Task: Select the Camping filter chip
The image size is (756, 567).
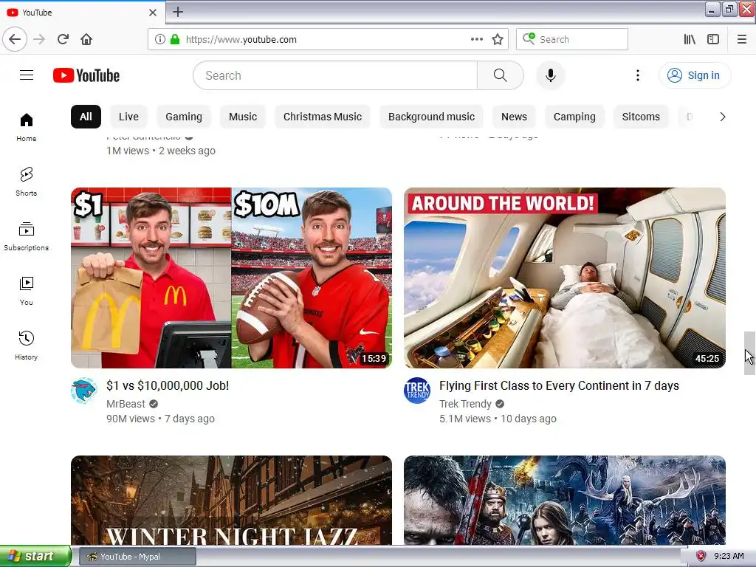Action: click(574, 117)
